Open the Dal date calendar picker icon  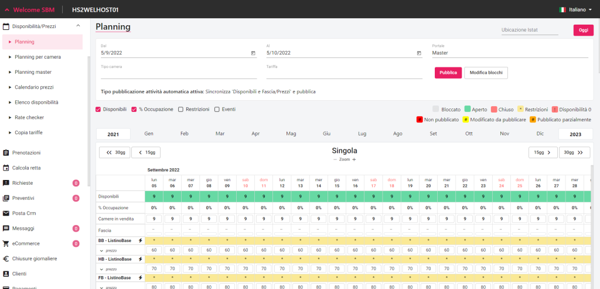(x=253, y=53)
